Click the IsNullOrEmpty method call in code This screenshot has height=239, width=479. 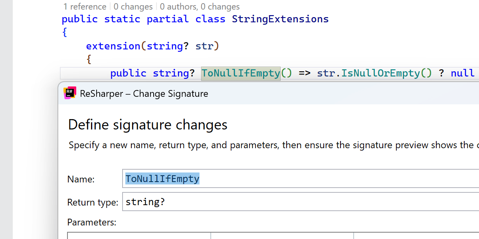[380, 73]
